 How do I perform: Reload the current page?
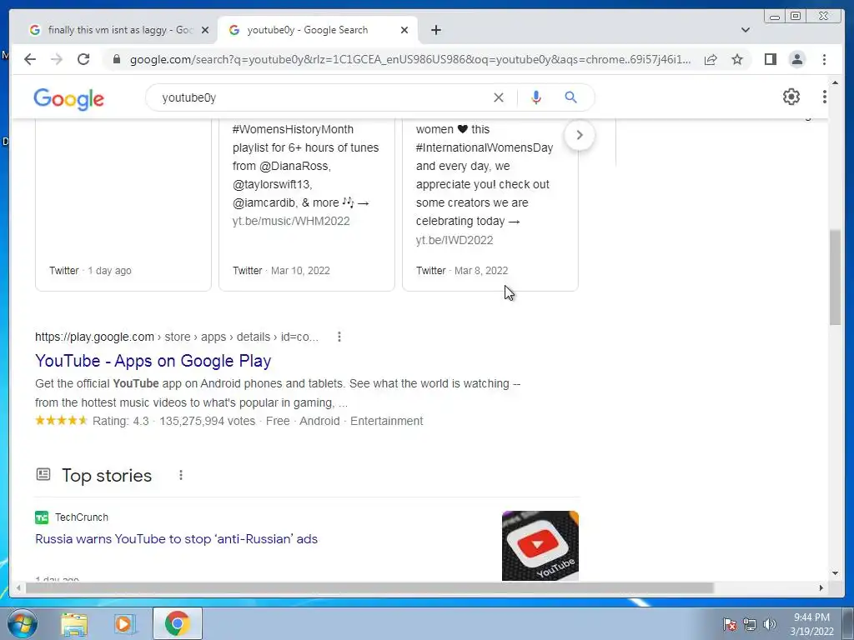click(x=83, y=59)
